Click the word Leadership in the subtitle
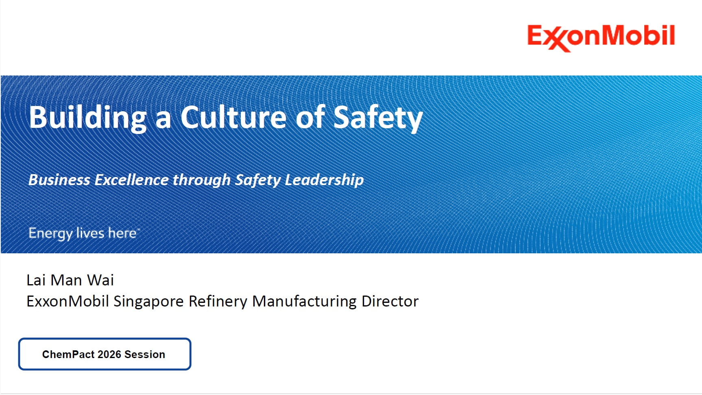The height and width of the screenshot is (395, 702). click(x=324, y=180)
